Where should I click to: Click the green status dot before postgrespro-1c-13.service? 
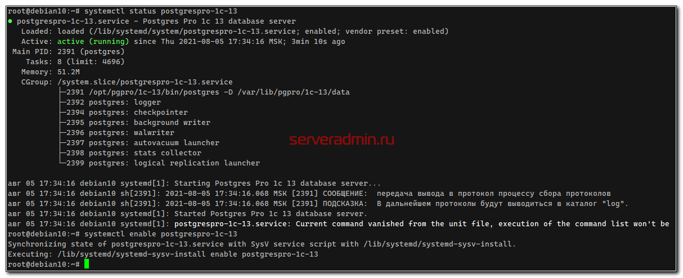pyautogui.click(x=11, y=21)
